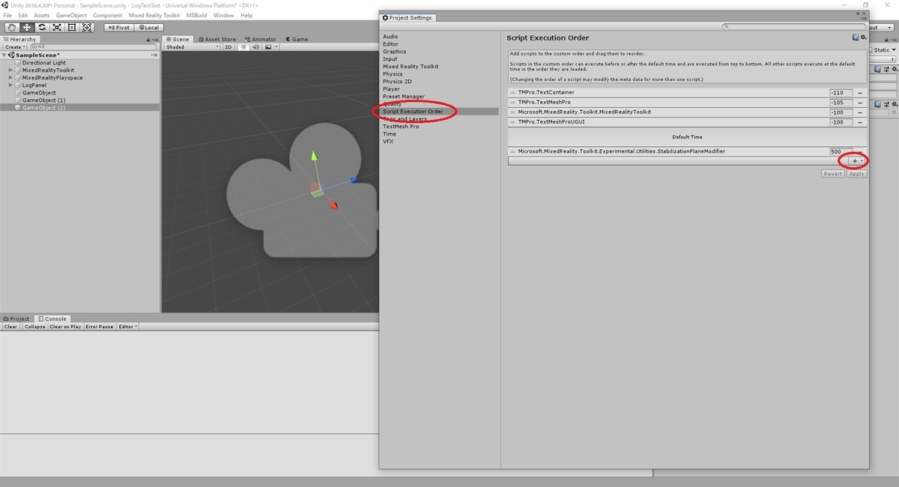899x487 pixels.
Task: Open the Project Settings gear options icon
Action: pos(862,36)
